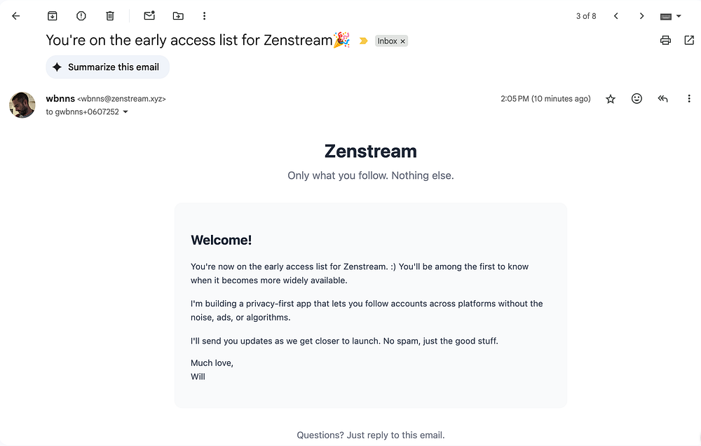Viewport: 701px width, 446px height.
Task: Add an emoji reaction to email
Action: tap(637, 99)
